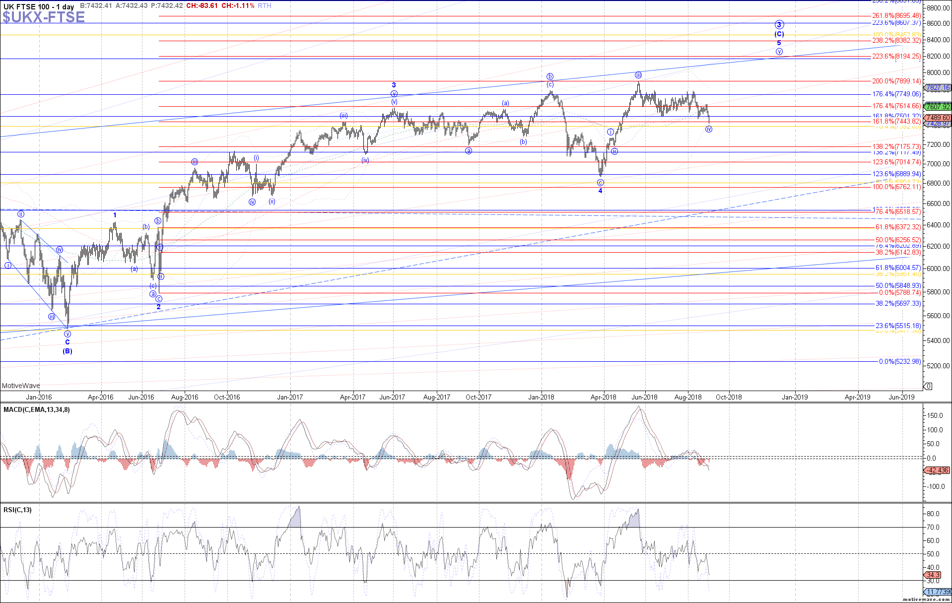Select the 38.2%(5697.33) Fibonacci label
The width and height of the screenshot is (952, 603).
898,303
